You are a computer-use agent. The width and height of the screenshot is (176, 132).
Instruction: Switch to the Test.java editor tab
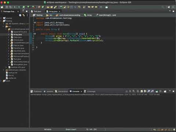point(36,11)
